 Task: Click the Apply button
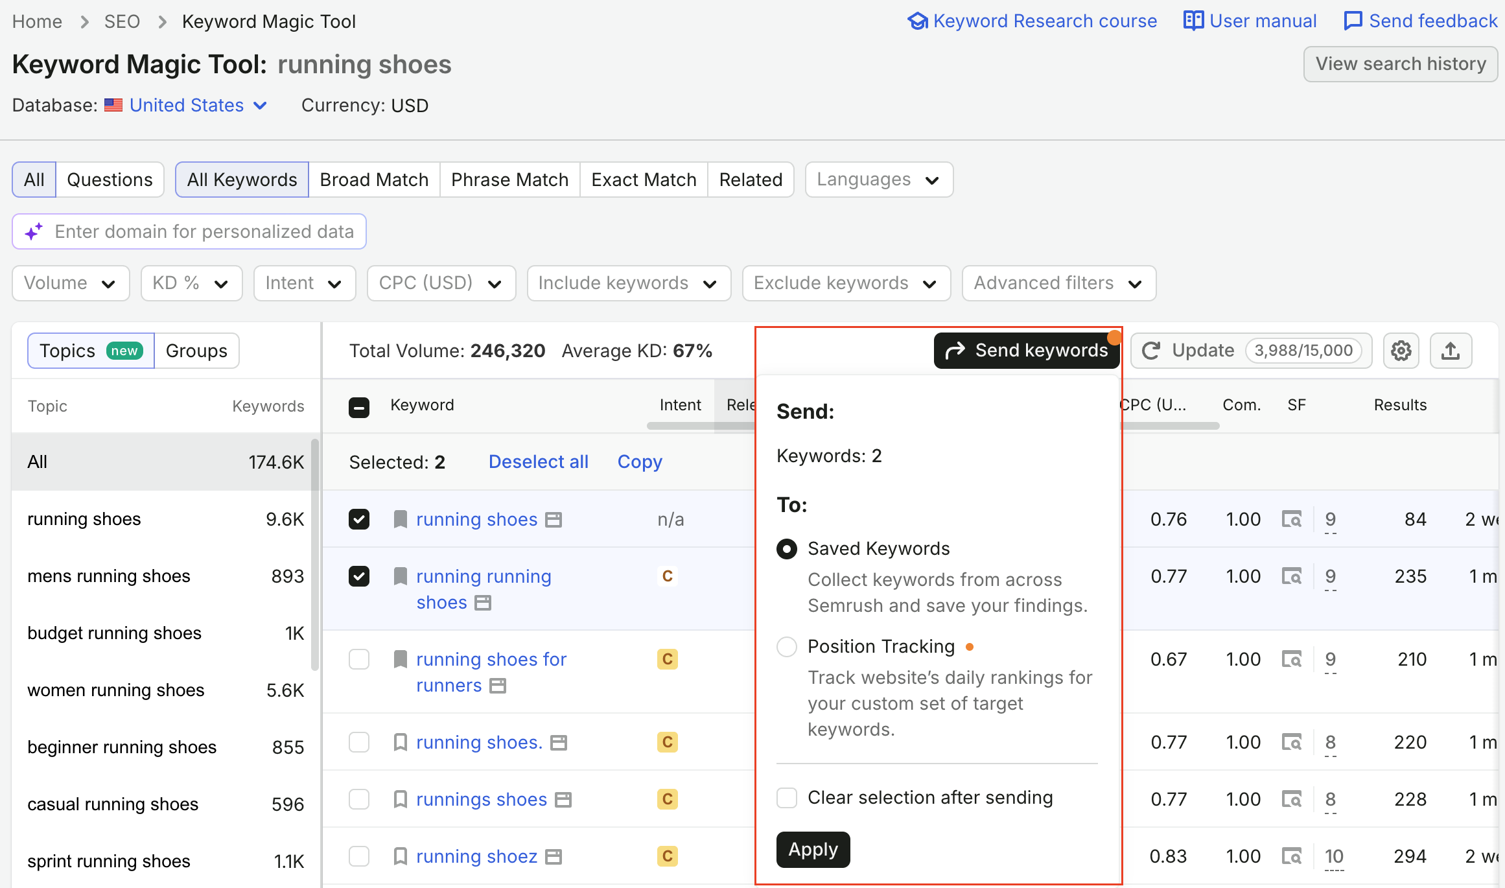[813, 849]
